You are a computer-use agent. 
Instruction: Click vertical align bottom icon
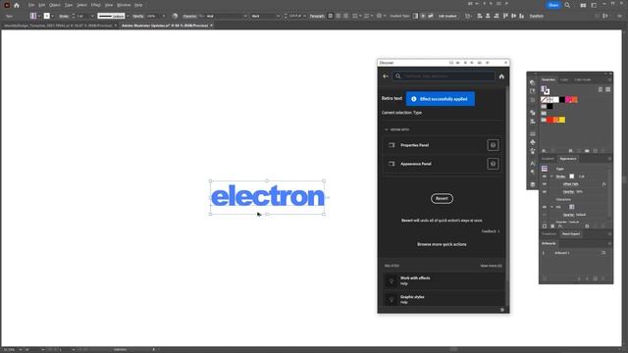[521, 16]
